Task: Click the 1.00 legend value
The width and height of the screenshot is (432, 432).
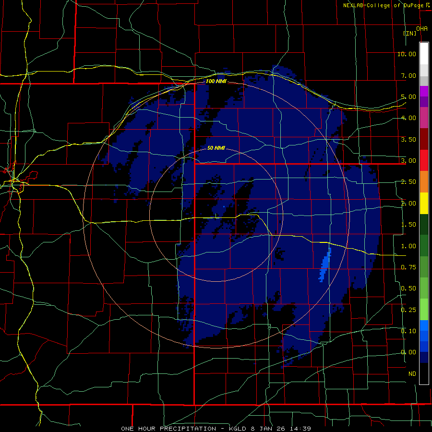Action: click(408, 246)
